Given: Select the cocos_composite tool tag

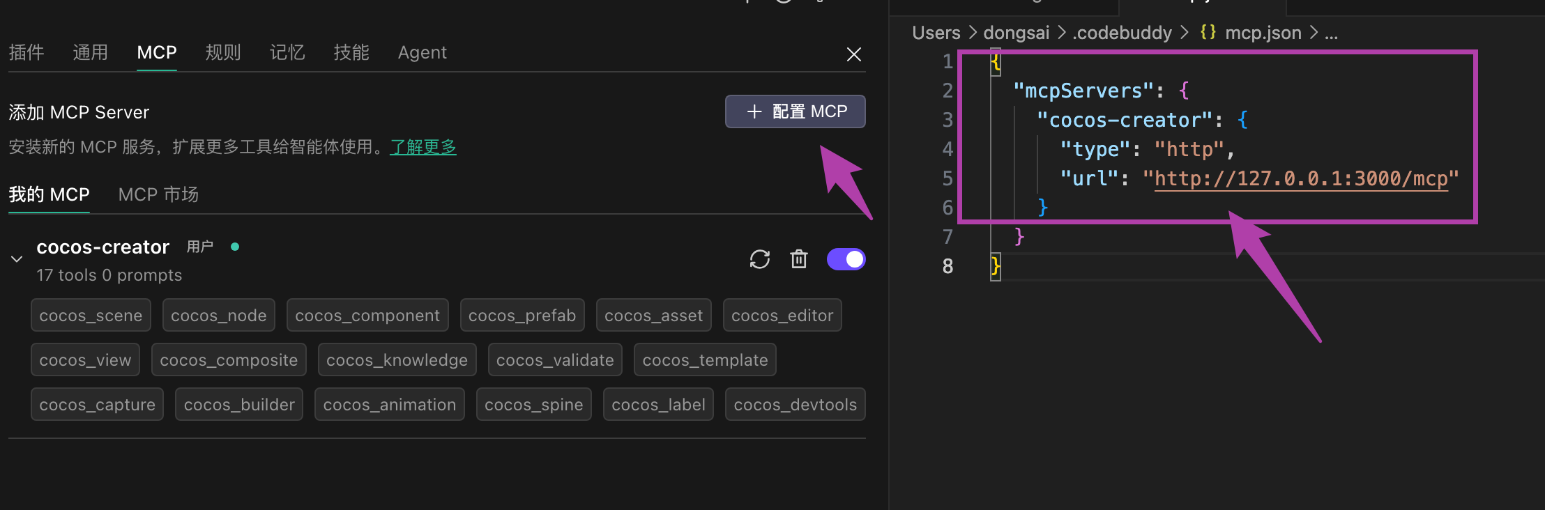Looking at the screenshot, I should point(229,360).
